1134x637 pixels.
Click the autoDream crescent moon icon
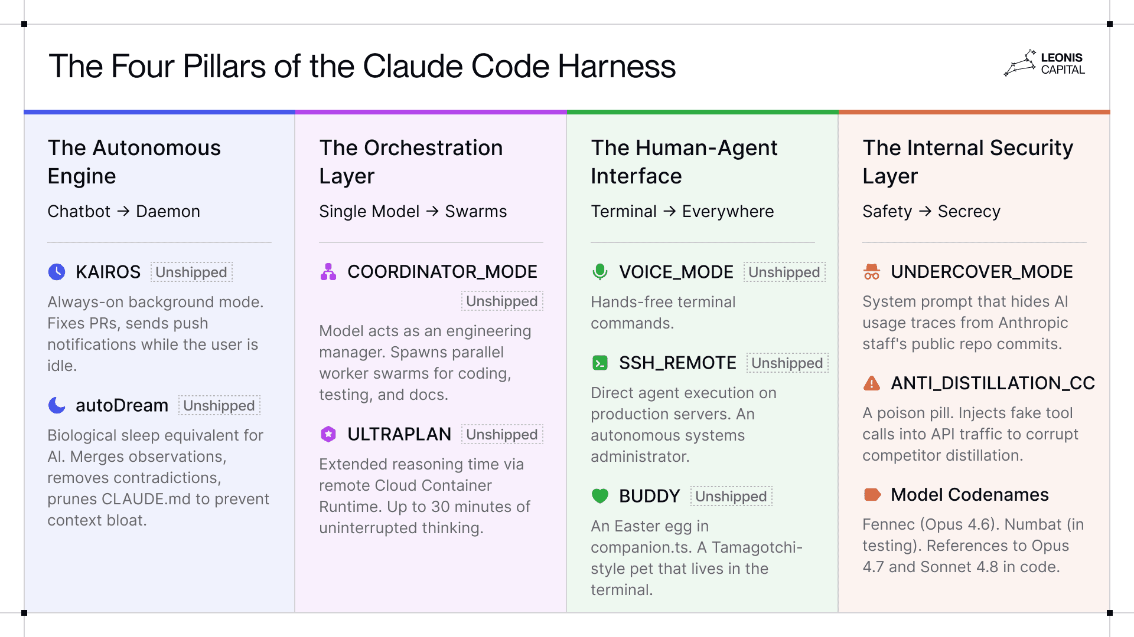[57, 405]
